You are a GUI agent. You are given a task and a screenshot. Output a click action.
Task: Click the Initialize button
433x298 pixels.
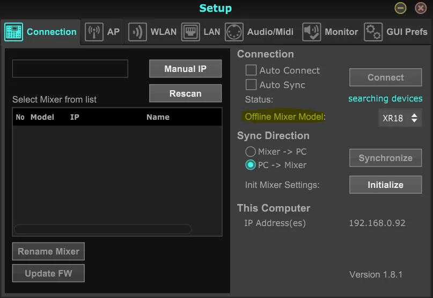pos(385,185)
